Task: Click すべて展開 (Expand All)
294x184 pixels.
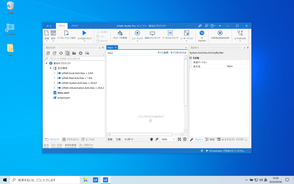Action: (x=163, y=53)
